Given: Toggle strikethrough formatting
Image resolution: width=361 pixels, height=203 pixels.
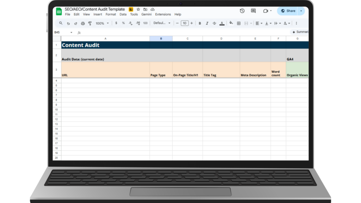Looking at the screenshot, I should coord(214,23).
